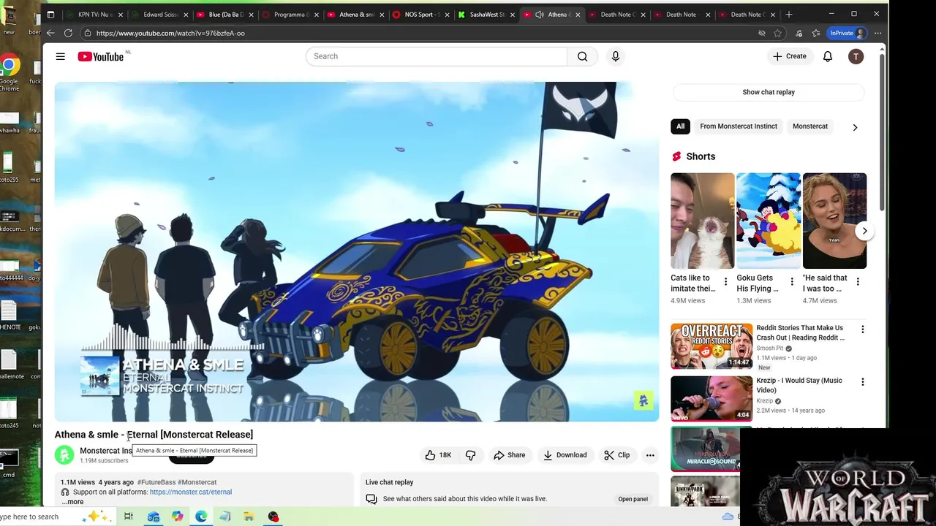Open more actions menu below video

650,455
